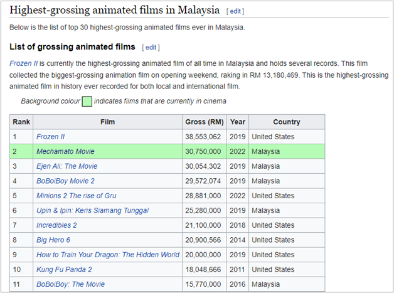Click the Year column header

point(237,122)
